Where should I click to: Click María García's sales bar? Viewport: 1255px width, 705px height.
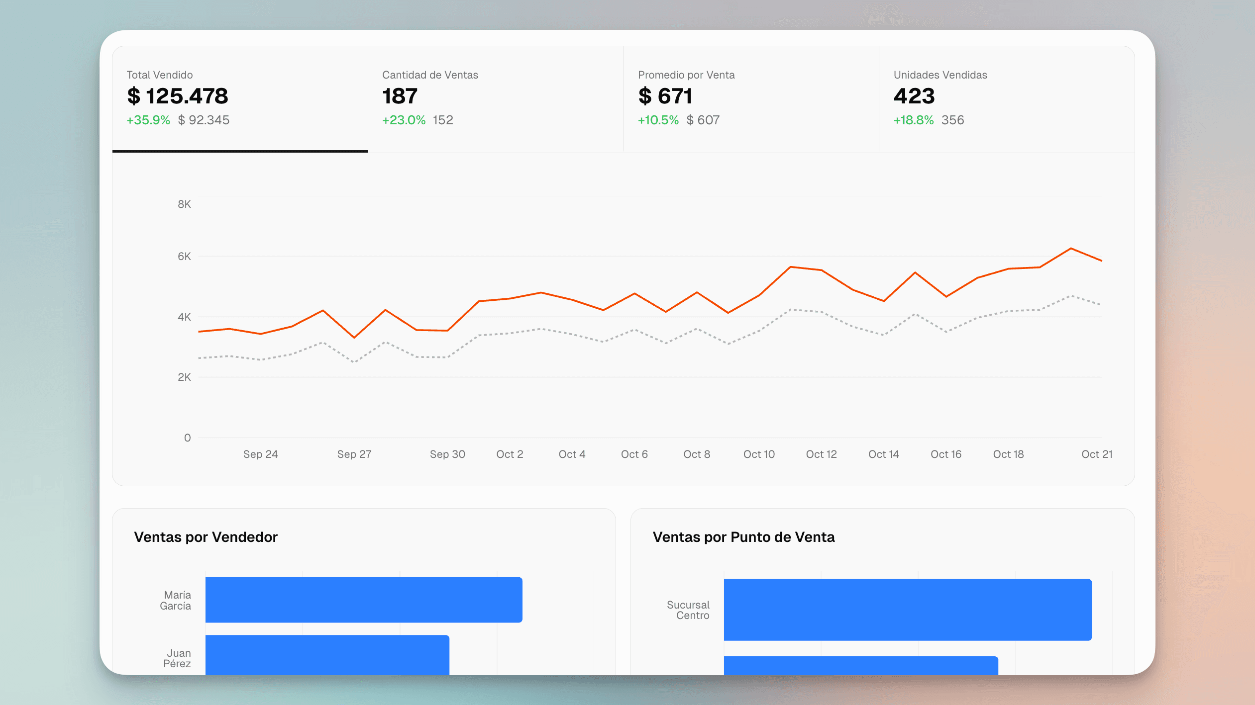coord(363,600)
